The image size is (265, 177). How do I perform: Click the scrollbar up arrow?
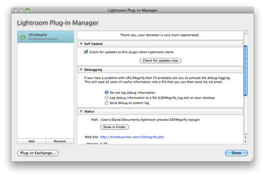coord(246,137)
